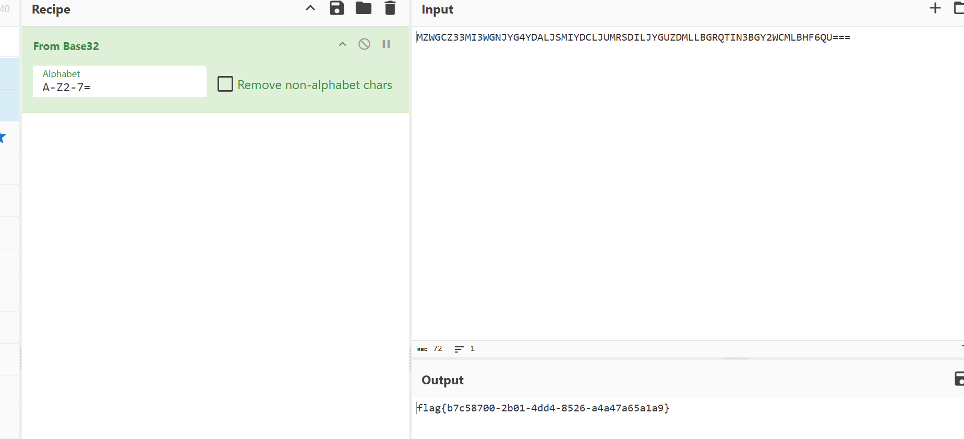Click the blue star favourites icon
Screen dimensions: 964x439
(2, 137)
